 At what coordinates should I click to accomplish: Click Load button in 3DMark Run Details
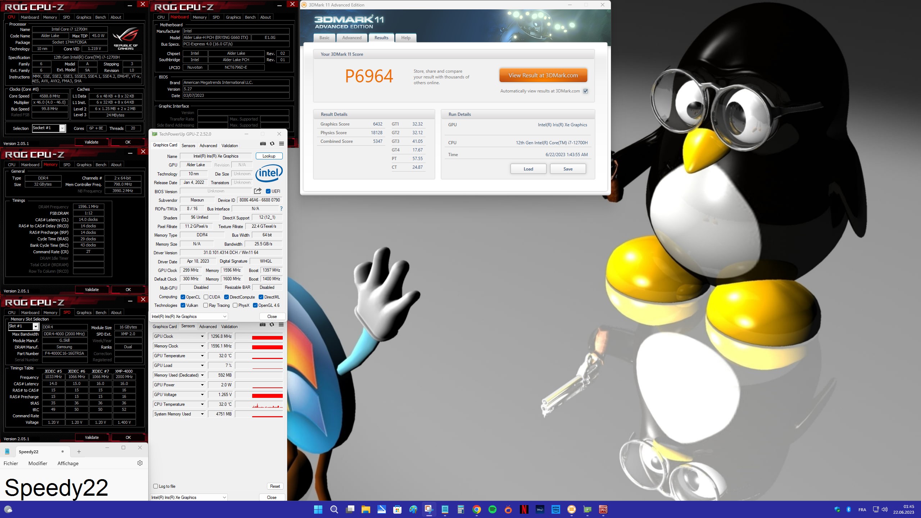(528, 169)
